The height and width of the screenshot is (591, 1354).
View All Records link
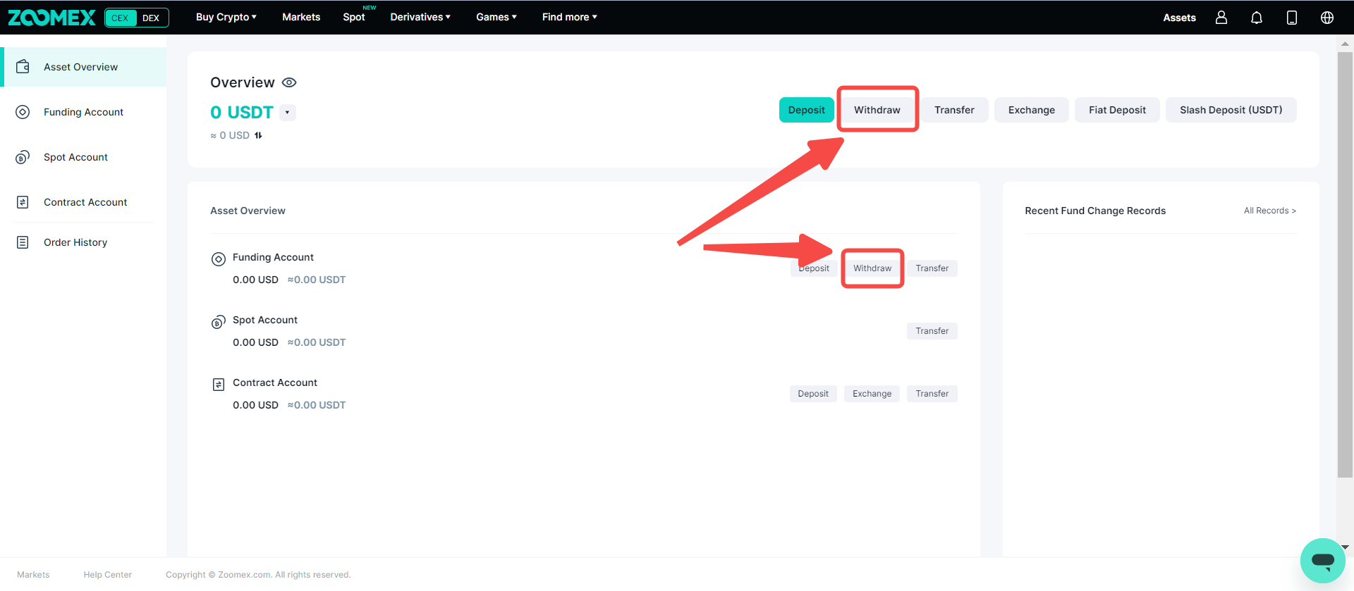[1269, 211]
